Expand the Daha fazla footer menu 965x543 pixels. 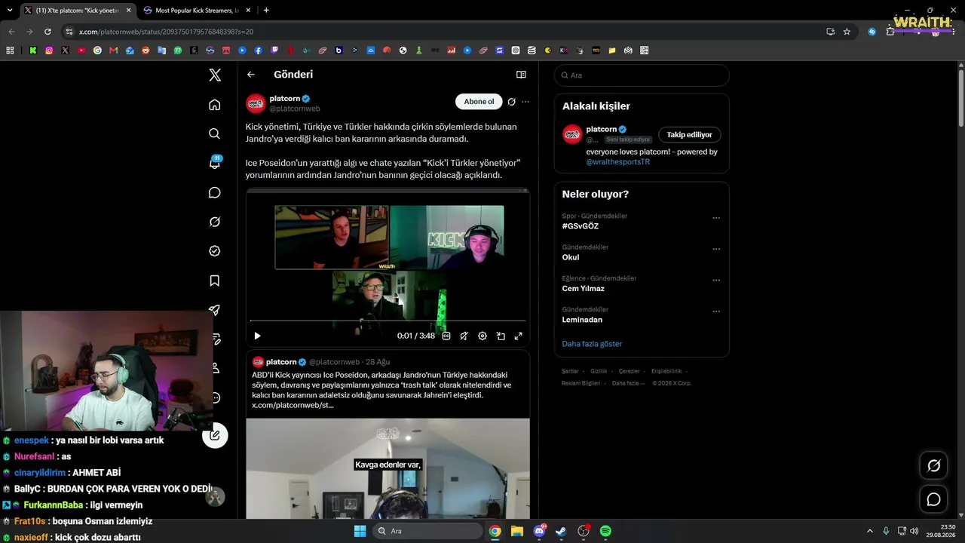click(628, 383)
